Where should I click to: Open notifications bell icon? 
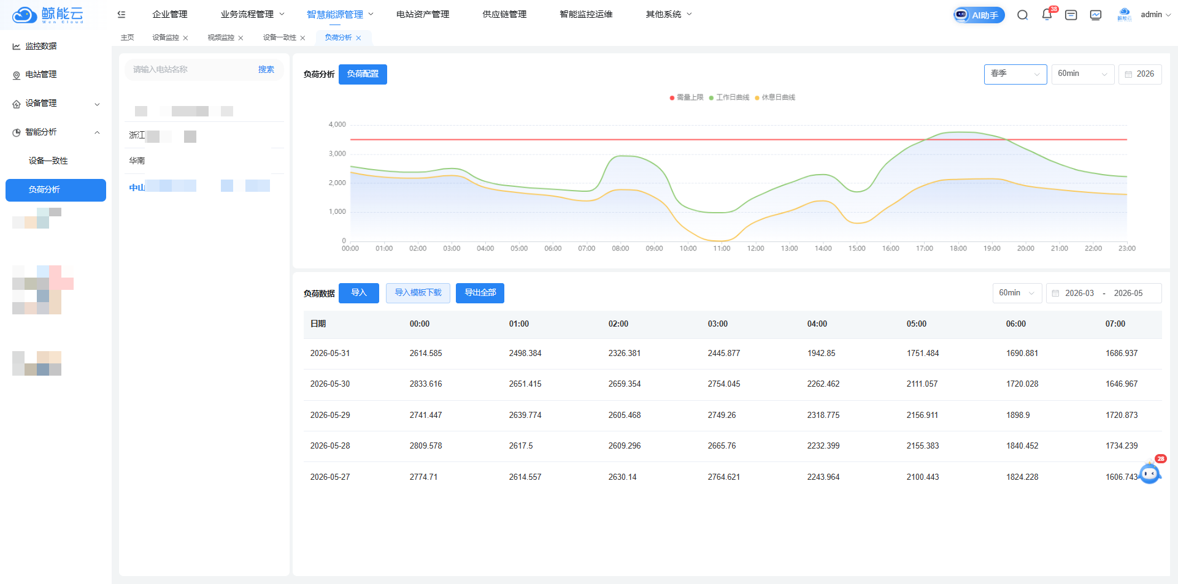point(1047,15)
